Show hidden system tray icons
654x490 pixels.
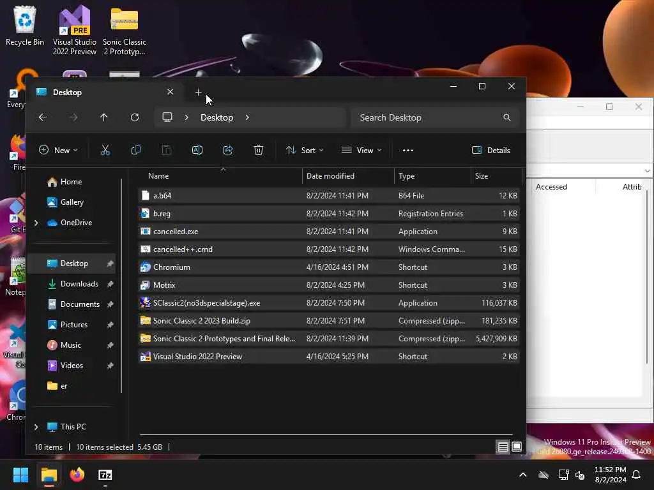pos(522,475)
